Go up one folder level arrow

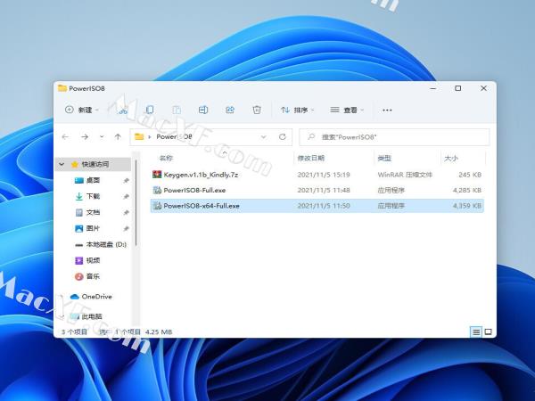pyautogui.click(x=118, y=137)
